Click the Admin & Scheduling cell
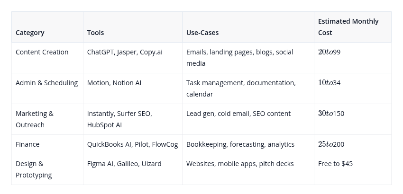Viewport: 403px width, 194px height. pos(47,88)
